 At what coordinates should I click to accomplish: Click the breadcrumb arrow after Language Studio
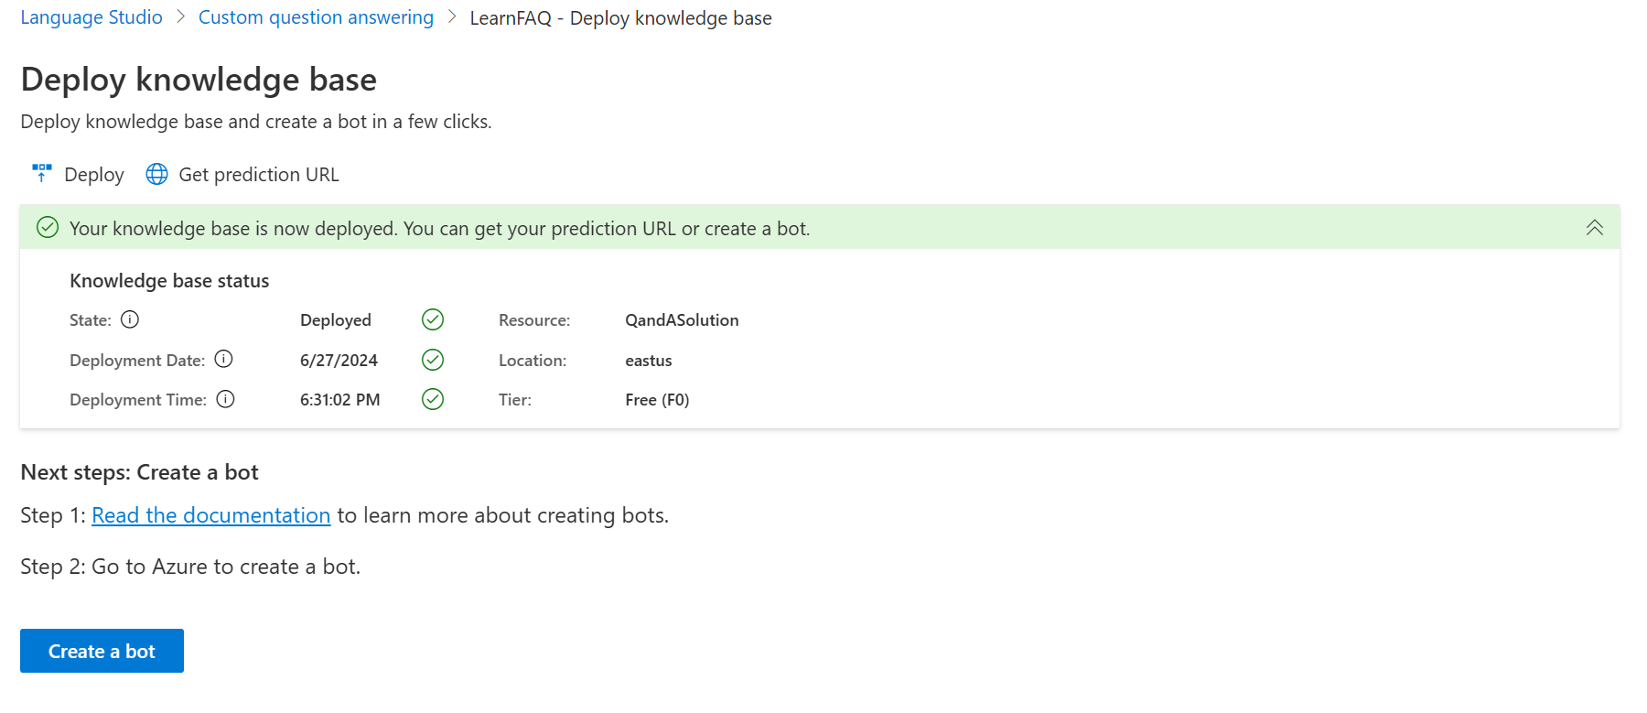[x=181, y=17]
